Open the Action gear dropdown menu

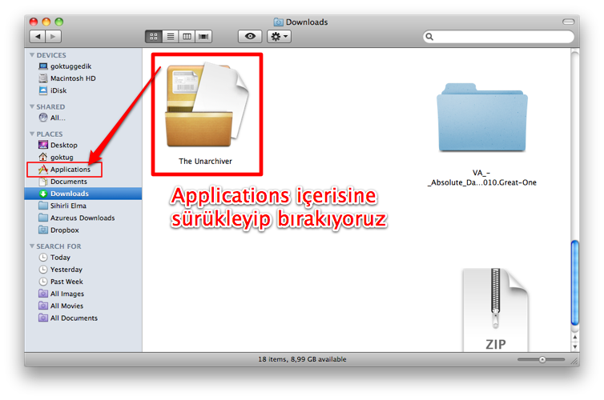coord(280,37)
